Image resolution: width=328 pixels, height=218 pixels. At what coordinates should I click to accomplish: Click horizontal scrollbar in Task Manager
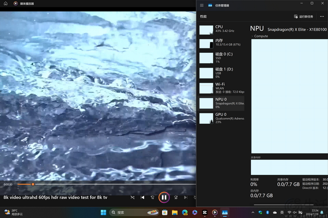(284, 204)
